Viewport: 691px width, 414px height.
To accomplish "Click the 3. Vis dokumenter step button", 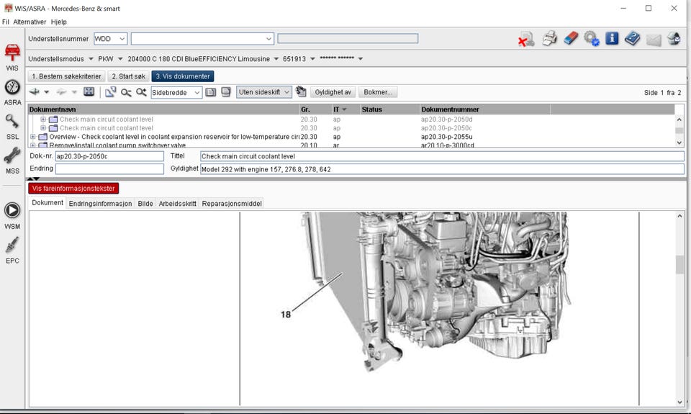I will tap(182, 76).
